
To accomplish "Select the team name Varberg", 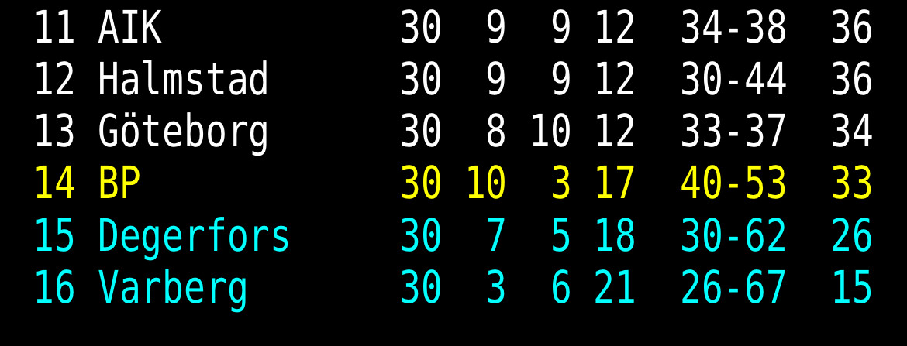I will coord(172,289).
